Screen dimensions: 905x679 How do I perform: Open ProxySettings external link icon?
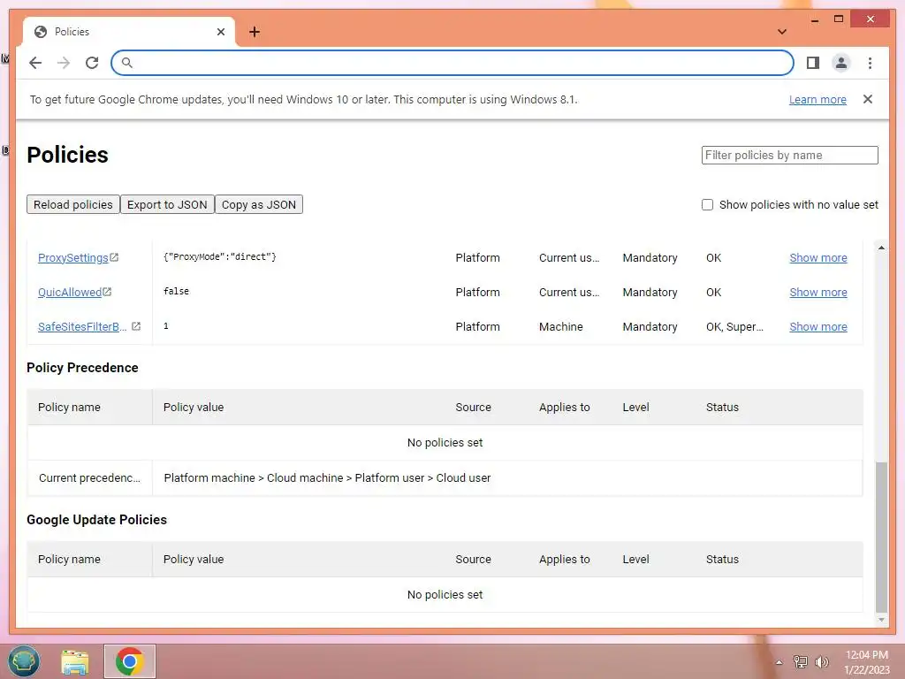pyautogui.click(x=114, y=257)
